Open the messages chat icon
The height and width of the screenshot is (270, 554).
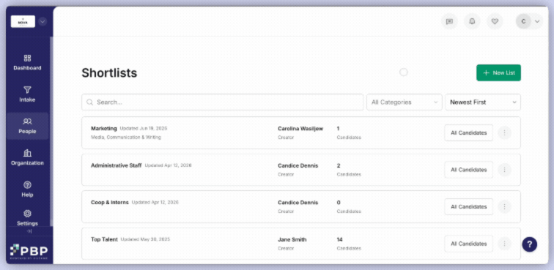[449, 21]
